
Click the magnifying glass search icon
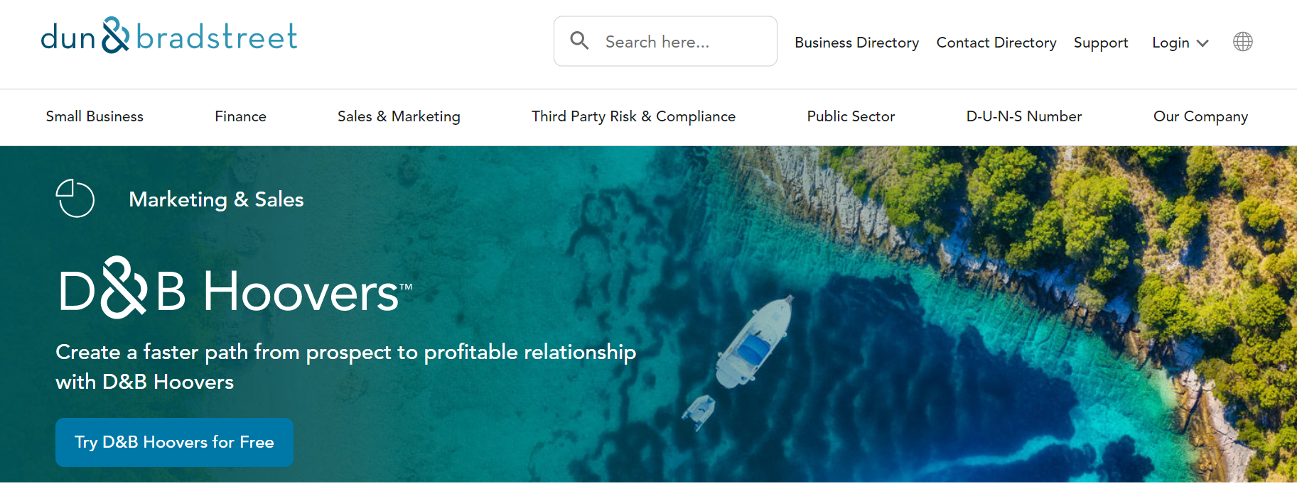click(579, 41)
